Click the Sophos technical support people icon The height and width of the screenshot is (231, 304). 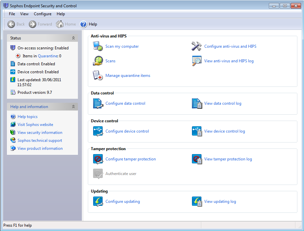point(13,140)
